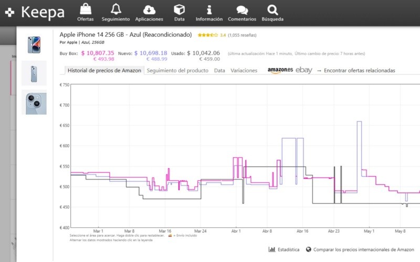Open the Ofertas shopping bag icon
This screenshot has width=420, height=262.
click(x=86, y=9)
